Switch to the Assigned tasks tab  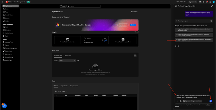click(x=64, y=86)
